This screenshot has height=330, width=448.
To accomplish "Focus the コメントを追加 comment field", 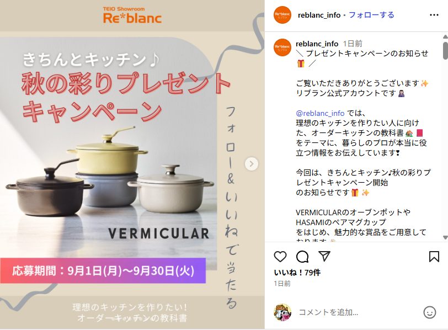I will 357,312.
